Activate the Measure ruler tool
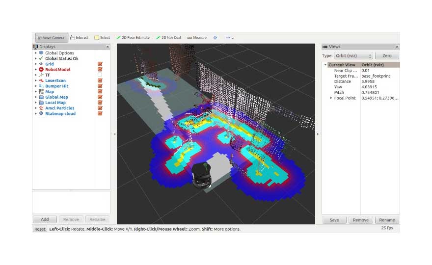432x265 pixels. 197,38
